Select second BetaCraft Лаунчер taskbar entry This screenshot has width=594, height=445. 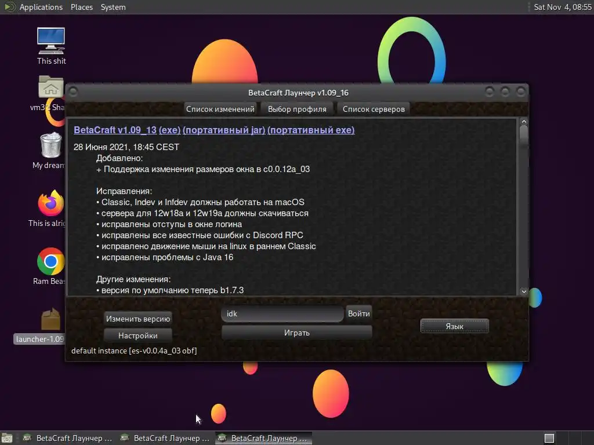[x=165, y=438]
